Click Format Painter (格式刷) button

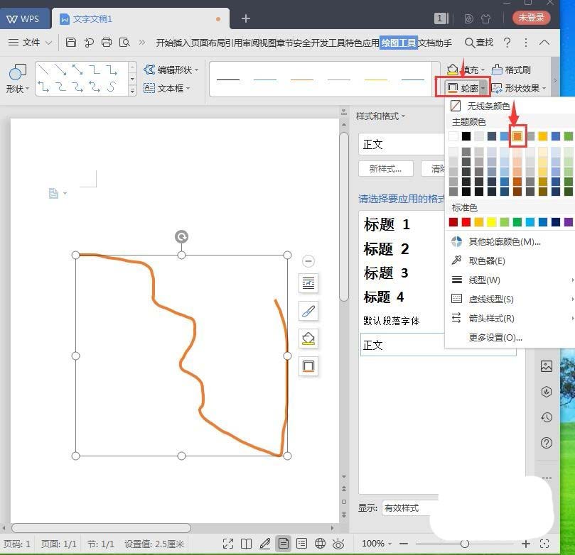click(x=511, y=69)
